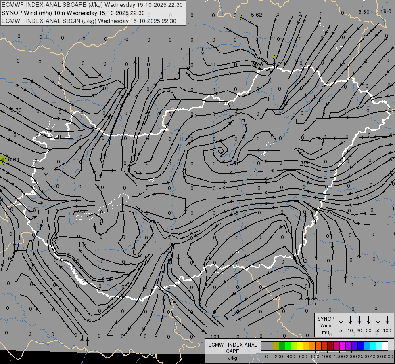The image size is (395, 364).
Task: Click the 6.88 value on the map
Action: 13,160
